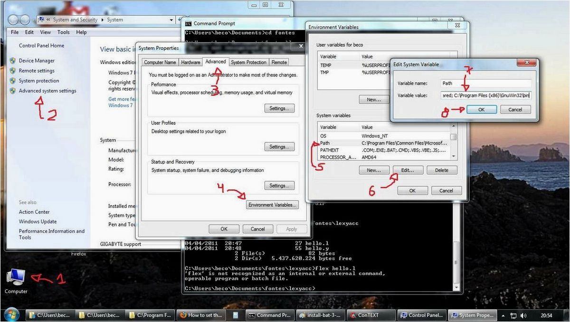Open the Tools menu in Control Panel
Viewport: 570px width, 322px height.
[x=64, y=32]
